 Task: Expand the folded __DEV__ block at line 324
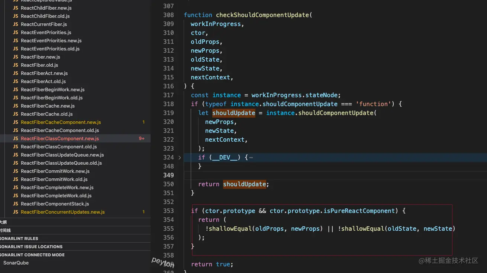[180, 158]
